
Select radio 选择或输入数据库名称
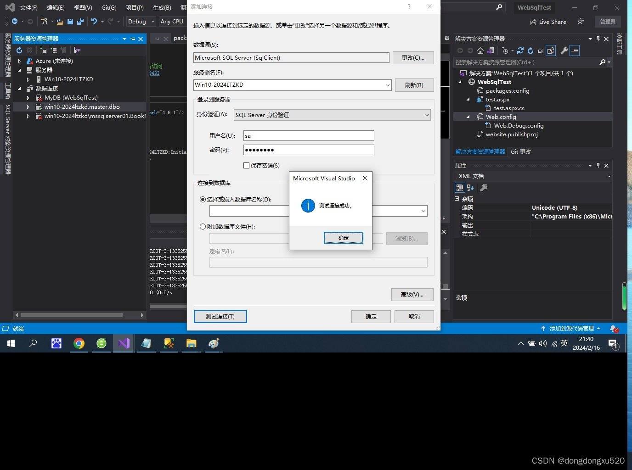click(x=203, y=200)
